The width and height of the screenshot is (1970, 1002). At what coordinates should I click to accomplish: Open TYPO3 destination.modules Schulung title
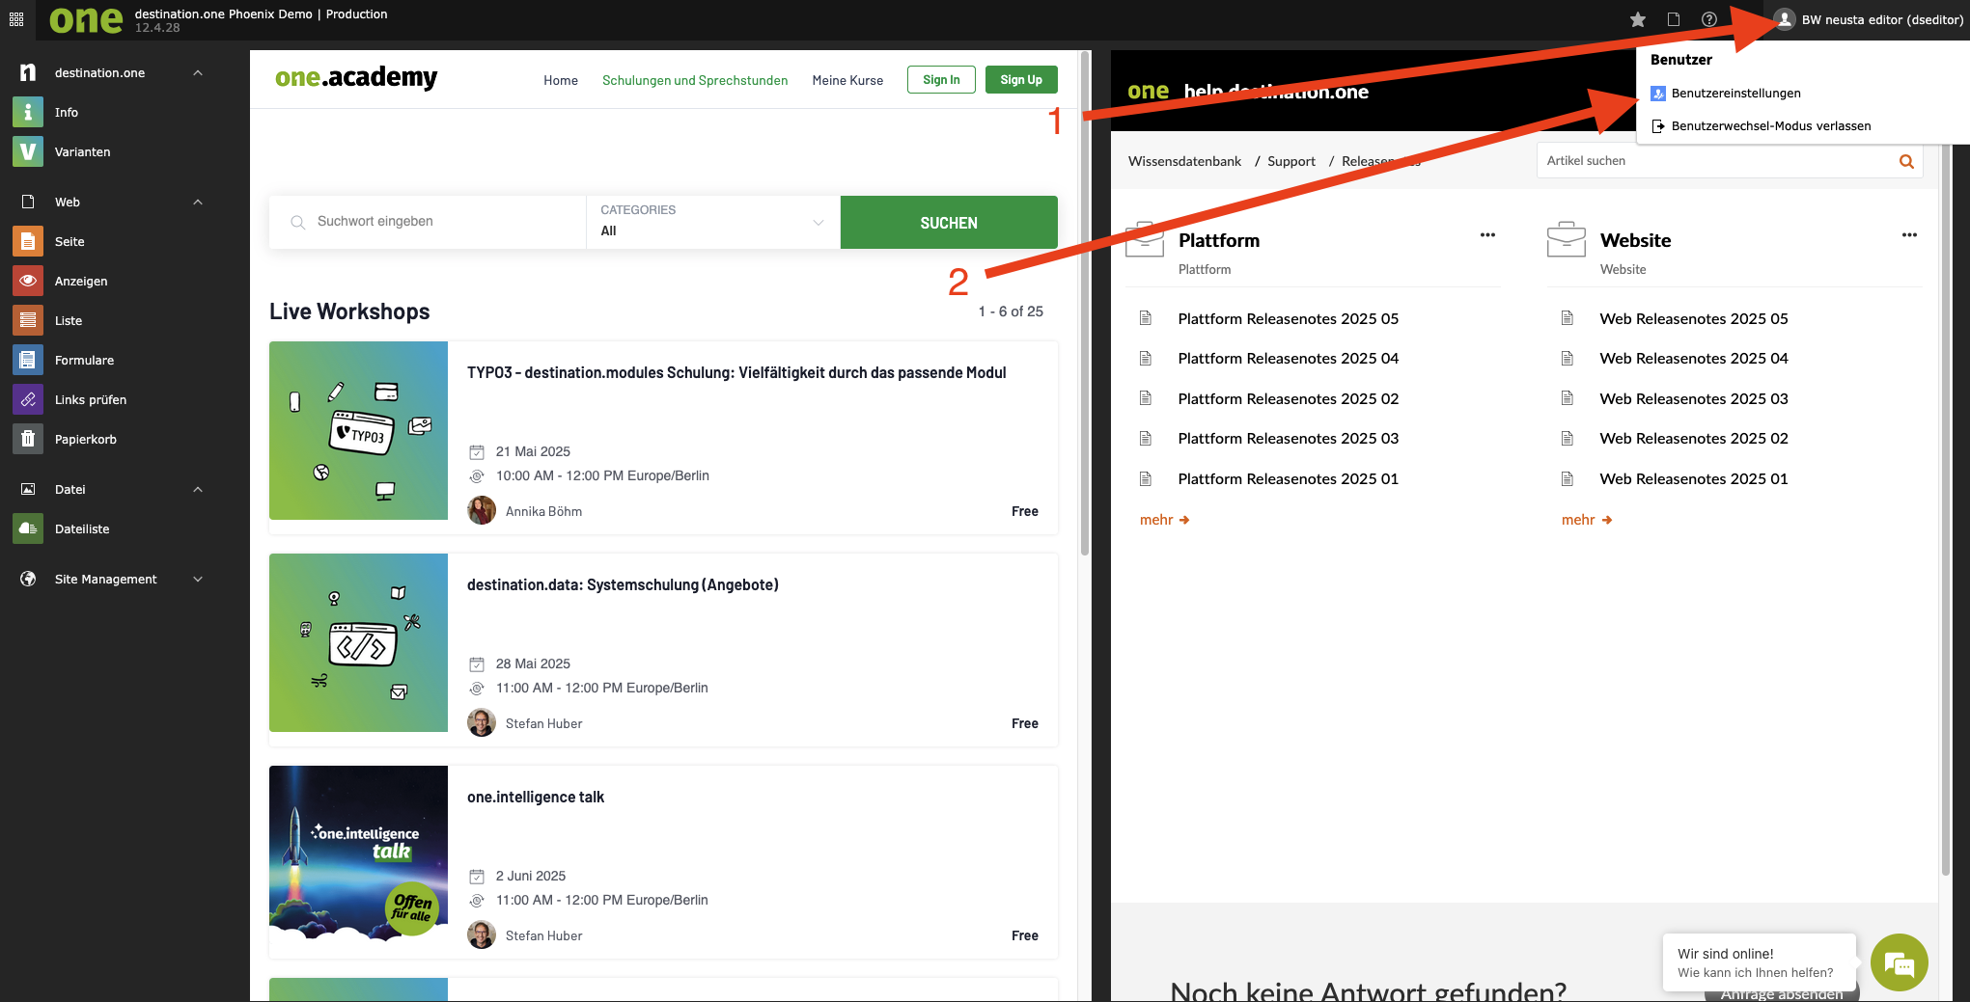736,373
